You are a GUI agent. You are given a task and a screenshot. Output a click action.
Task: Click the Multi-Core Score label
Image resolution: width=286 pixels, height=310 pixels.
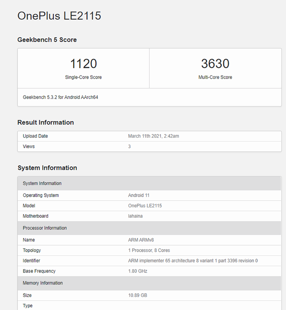pos(215,77)
